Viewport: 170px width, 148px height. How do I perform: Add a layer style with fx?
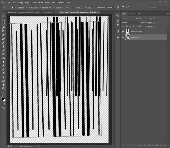145,145
